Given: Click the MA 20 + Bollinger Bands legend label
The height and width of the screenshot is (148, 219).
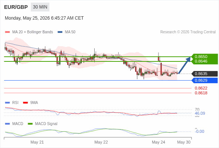Looking at the screenshot, I should [33, 32].
